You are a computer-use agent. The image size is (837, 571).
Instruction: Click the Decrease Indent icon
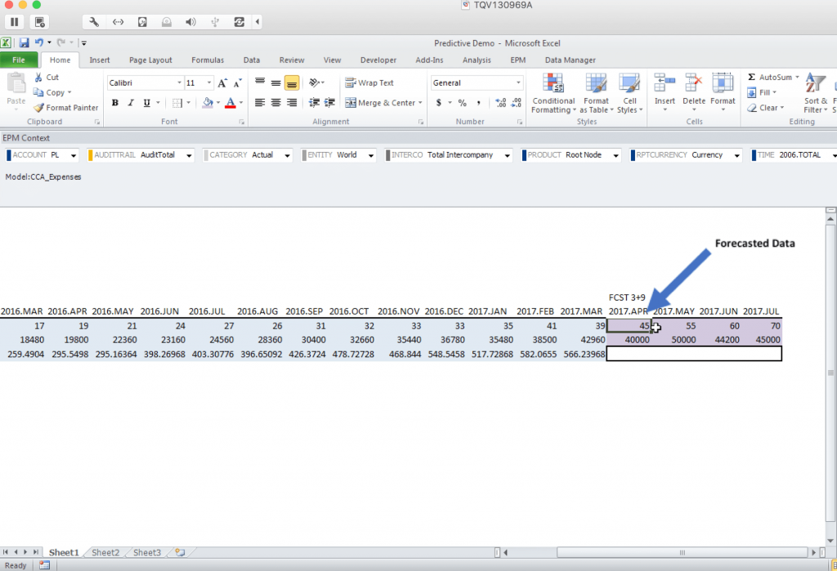(x=314, y=102)
